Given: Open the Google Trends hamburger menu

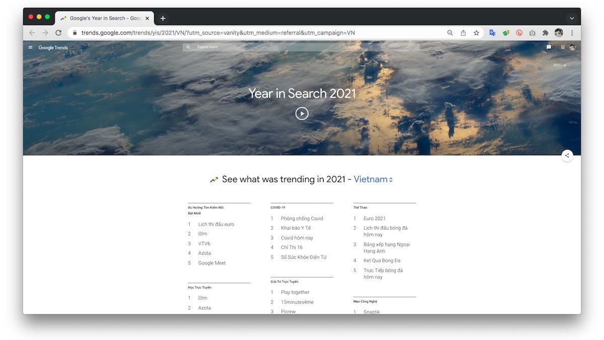Looking at the screenshot, I should tap(30, 47).
